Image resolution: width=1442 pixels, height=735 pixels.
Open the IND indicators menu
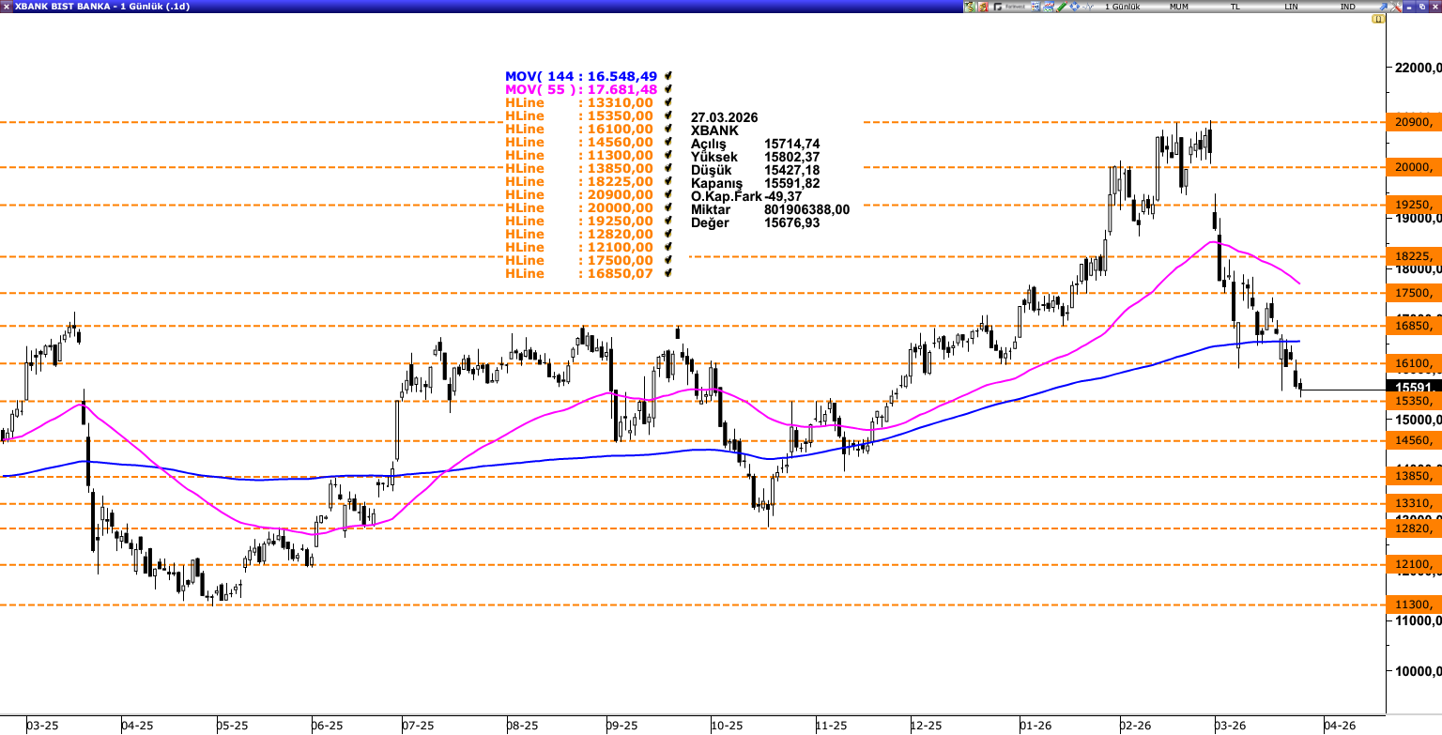(1347, 7)
